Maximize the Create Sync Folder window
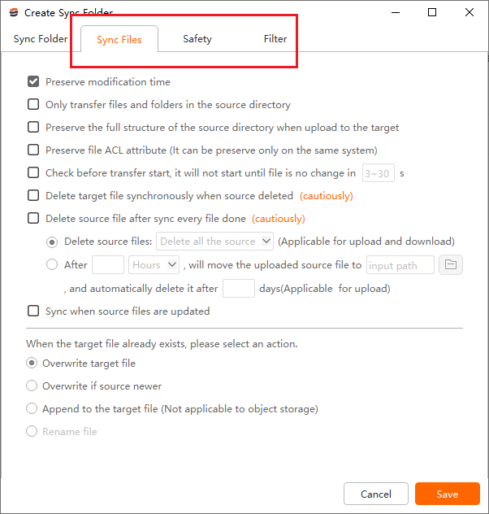This screenshot has height=514, width=489. tap(432, 12)
